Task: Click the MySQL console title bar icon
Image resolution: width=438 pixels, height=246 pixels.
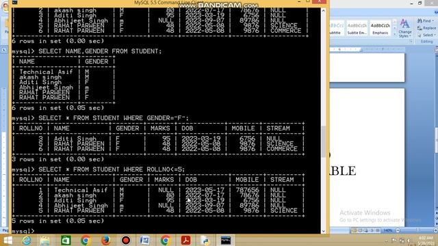Action: 15,2
